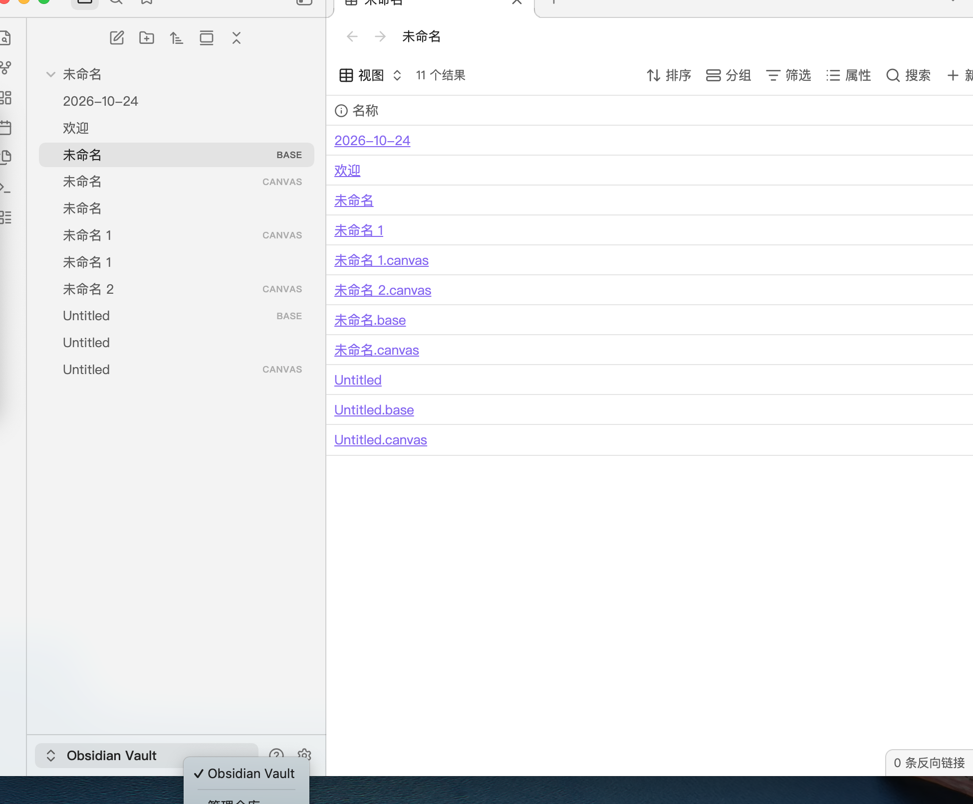
Task: Open the 未命名 1.canvas link
Action: [381, 260]
